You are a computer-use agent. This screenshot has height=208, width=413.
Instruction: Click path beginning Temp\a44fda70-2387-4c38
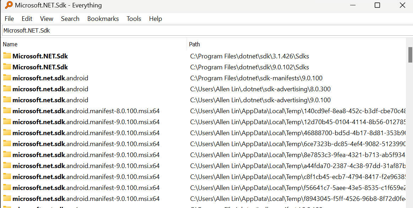click(298, 166)
